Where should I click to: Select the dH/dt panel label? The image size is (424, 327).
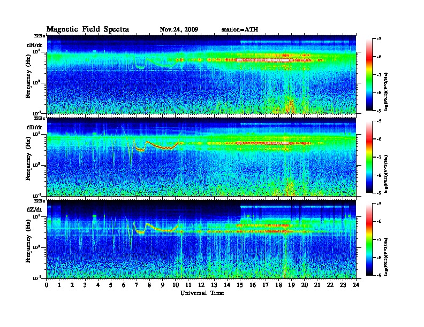pos(34,45)
